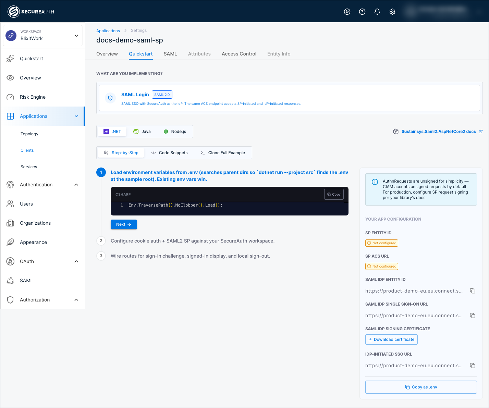This screenshot has width=489, height=408.
Task: Click the BlixitWork workspace link icon
Action: (11, 35)
